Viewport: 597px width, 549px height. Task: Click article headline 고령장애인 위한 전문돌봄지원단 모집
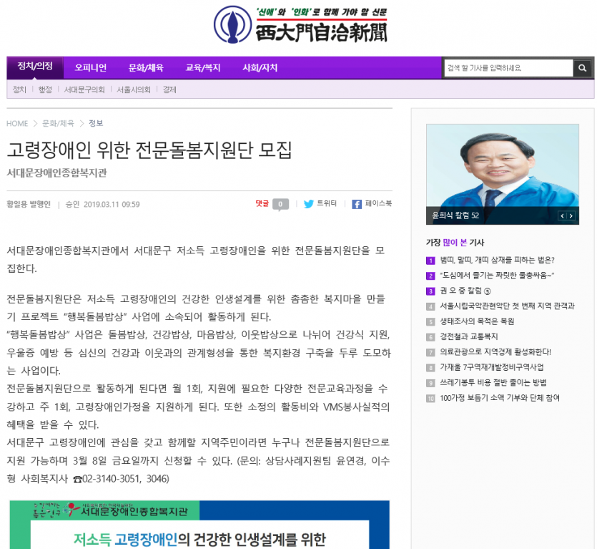point(149,150)
